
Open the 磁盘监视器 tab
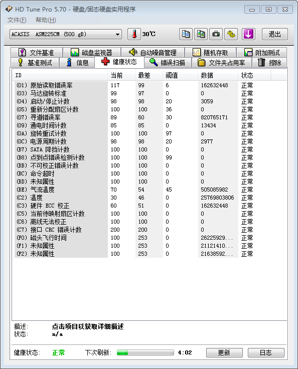92,52
